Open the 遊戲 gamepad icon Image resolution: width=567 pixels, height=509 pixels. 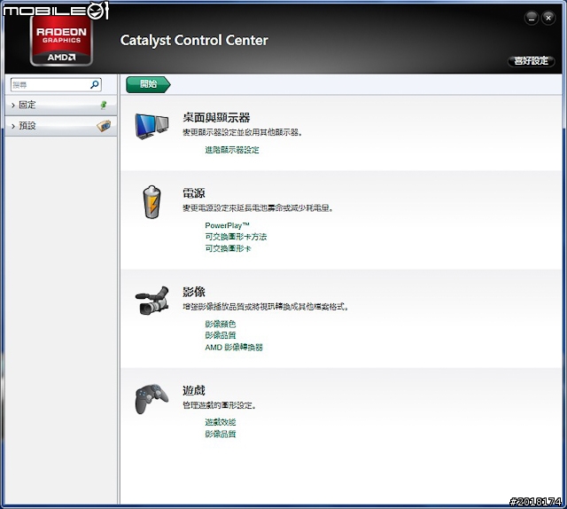[151, 399]
